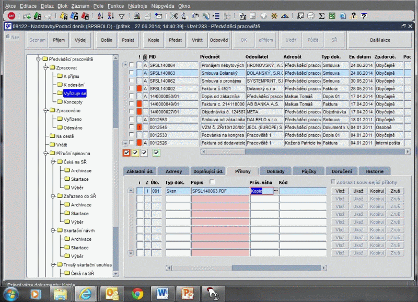
Task: Click the active Vlož button in the Sken row
Action: 340,191
